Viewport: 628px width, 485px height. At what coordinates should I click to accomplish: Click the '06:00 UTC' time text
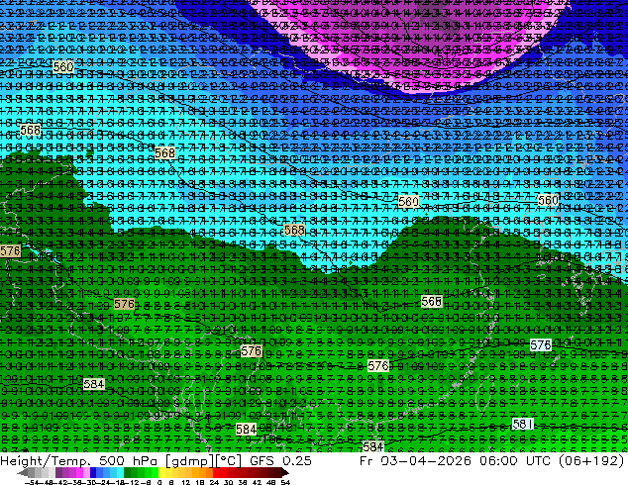(x=516, y=460)
